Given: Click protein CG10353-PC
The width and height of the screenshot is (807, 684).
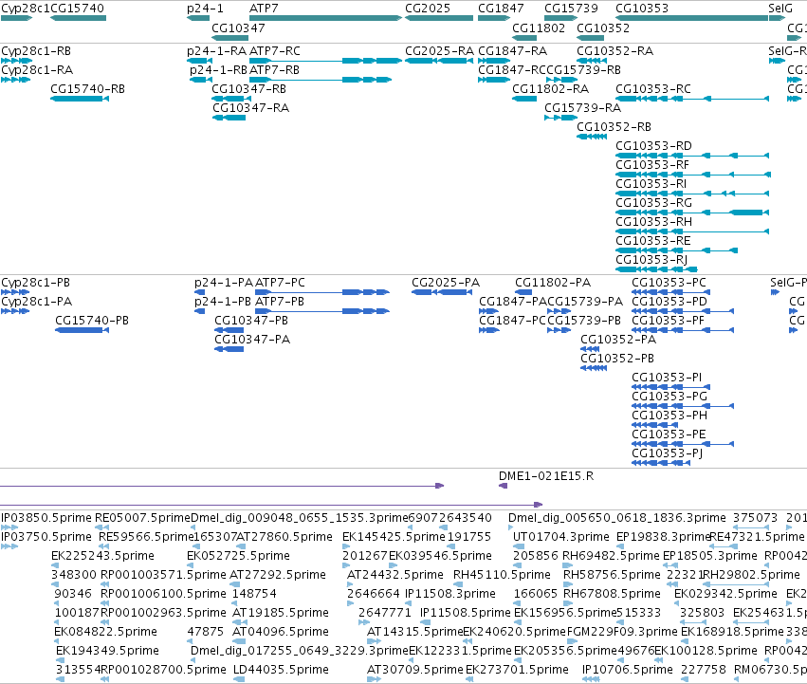Looking at the screenshot, I should pyautogui.click(x=671, y=292).
